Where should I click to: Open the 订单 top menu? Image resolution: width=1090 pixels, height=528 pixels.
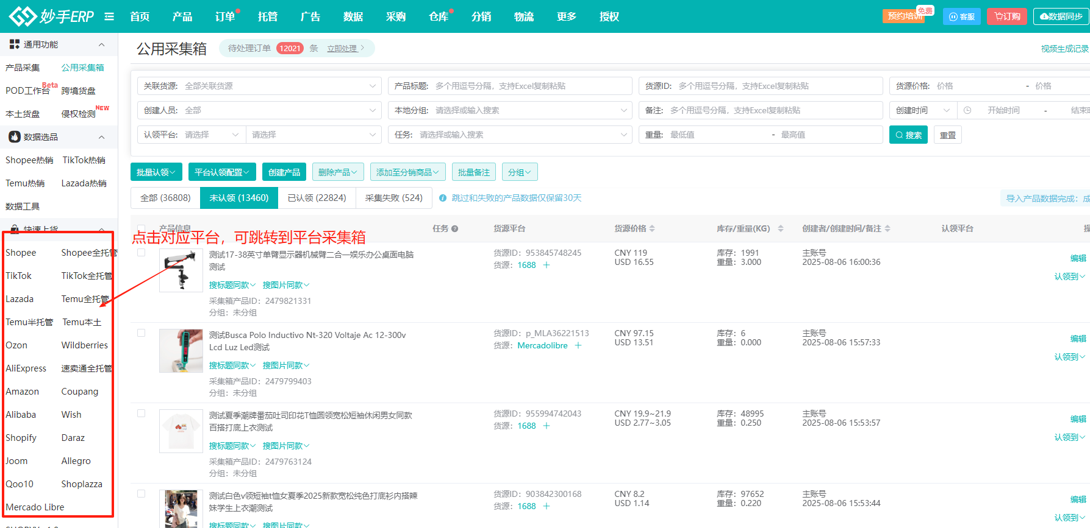pyautogui.click(x=225, y=16)
